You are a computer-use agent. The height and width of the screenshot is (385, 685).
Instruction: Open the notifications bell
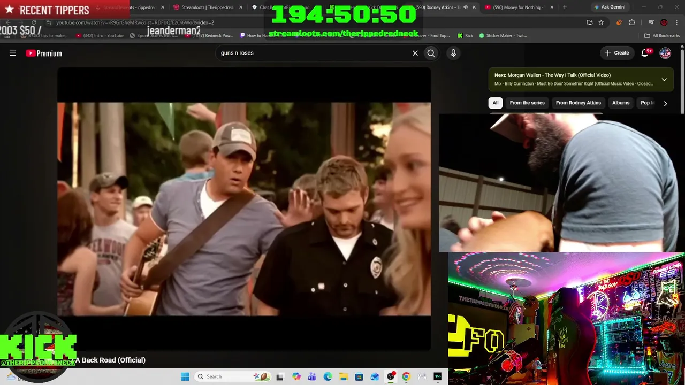(x=645, y=53)
